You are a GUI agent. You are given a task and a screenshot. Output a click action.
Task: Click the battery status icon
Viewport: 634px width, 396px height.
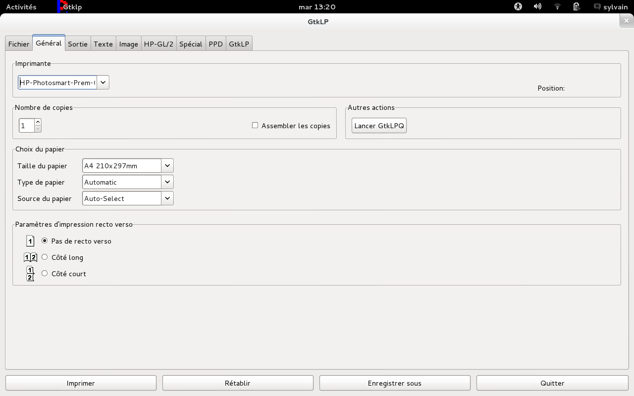(x=577, y=7)
